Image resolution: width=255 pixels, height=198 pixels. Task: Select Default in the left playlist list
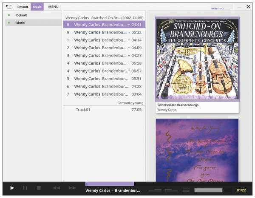33,15
